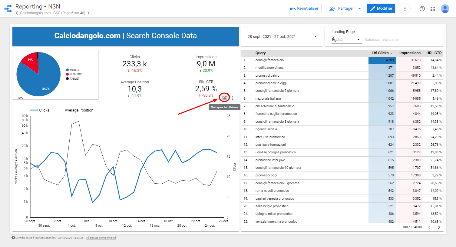Click the Modifier button

[381, 8]
